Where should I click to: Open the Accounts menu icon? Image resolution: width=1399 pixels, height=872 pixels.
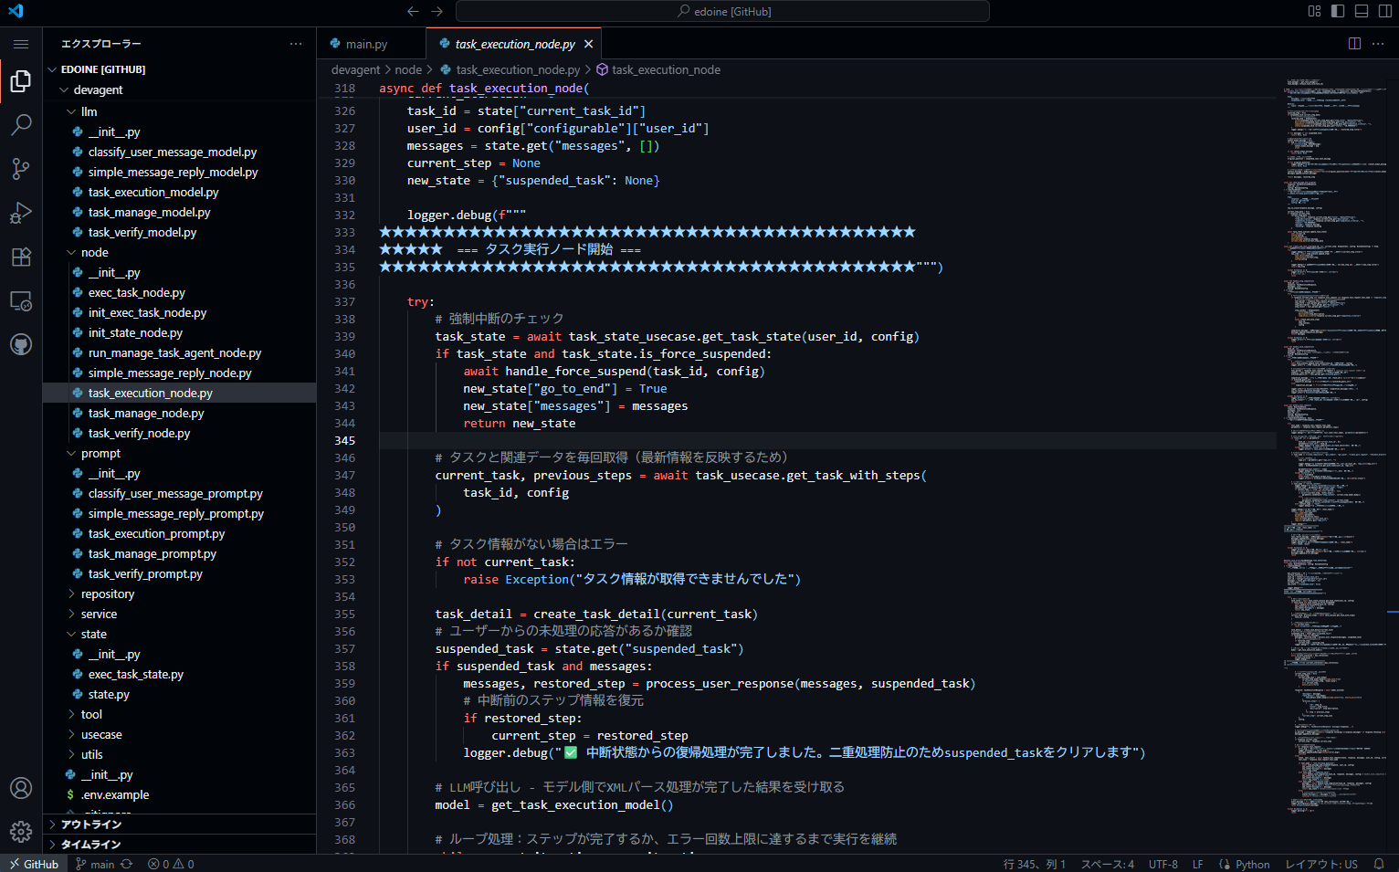(x=21, y=788)
